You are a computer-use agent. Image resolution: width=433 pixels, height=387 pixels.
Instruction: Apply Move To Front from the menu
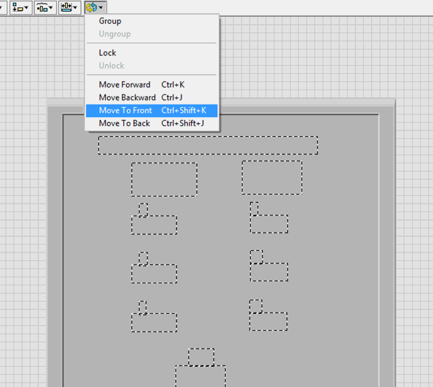[125, 110]
